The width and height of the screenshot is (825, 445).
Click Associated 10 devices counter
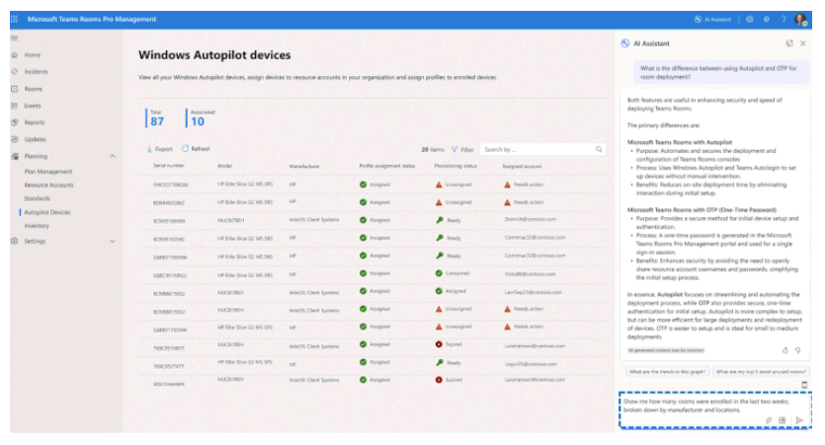(201, 118)
